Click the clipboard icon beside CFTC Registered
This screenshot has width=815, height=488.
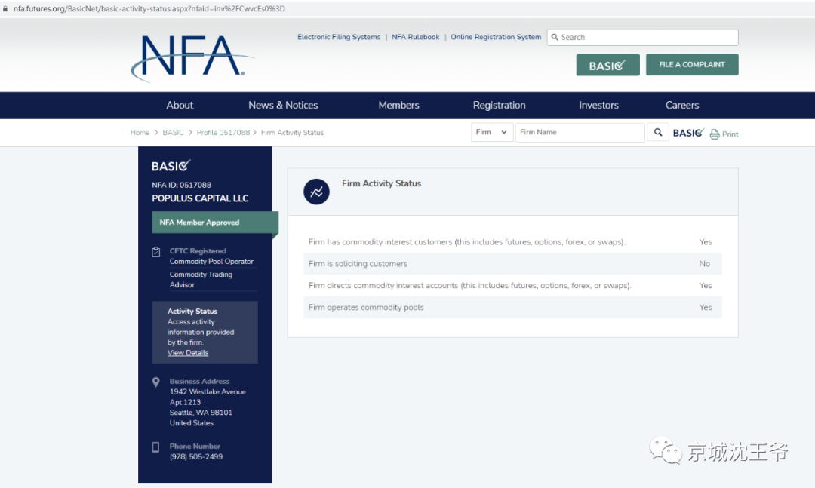[156, 252]
